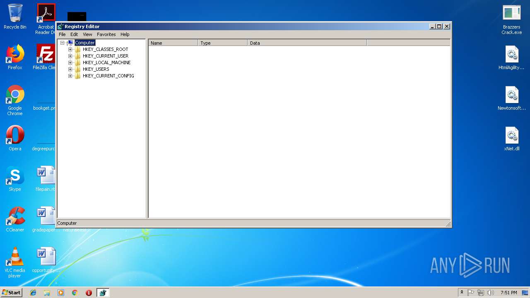Viewport: 530px width, 298px height.
Task: Open the File menu in Registry Editor
Action: pyautogui.click(x=62, y=34)
